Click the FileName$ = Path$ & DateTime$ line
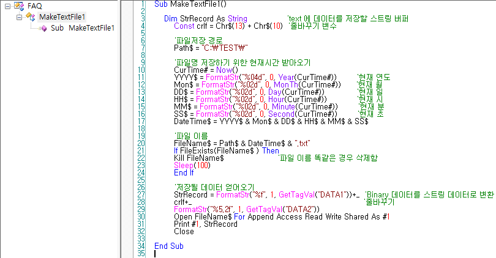Image resolution: width=496 pixels, height=258 pixels. pos(242,144)
